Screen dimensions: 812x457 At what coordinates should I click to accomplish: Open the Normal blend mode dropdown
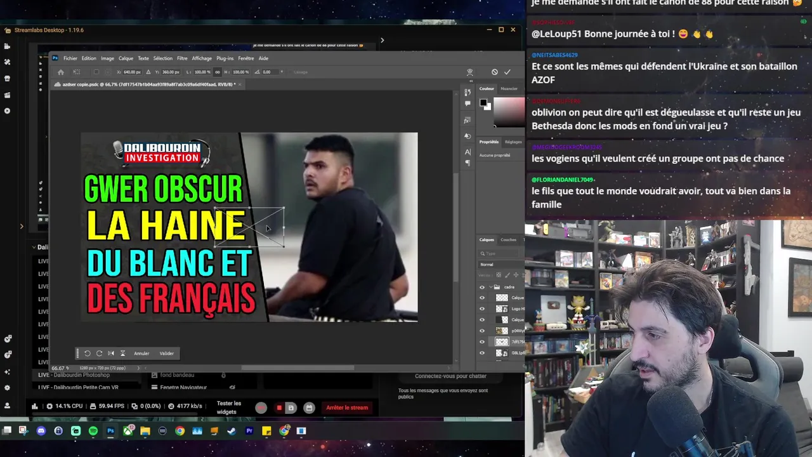(501, 265)
